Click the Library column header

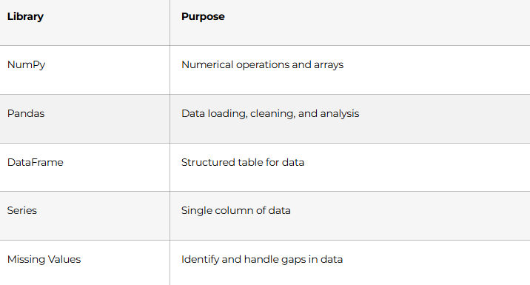pyautogui.click(x=25, y=16)
